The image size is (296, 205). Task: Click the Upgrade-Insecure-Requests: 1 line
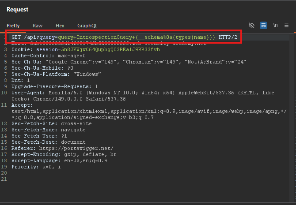coord(54,86)
